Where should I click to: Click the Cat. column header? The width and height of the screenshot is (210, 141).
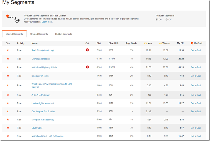[87, 43]
